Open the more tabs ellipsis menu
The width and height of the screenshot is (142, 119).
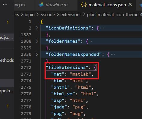[x=5, y=4]
